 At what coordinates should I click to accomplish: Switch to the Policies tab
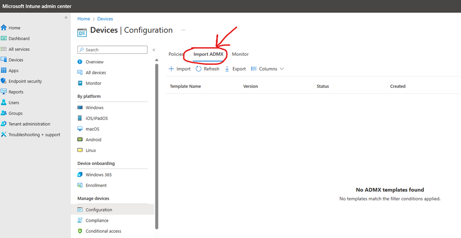(176, 54)
